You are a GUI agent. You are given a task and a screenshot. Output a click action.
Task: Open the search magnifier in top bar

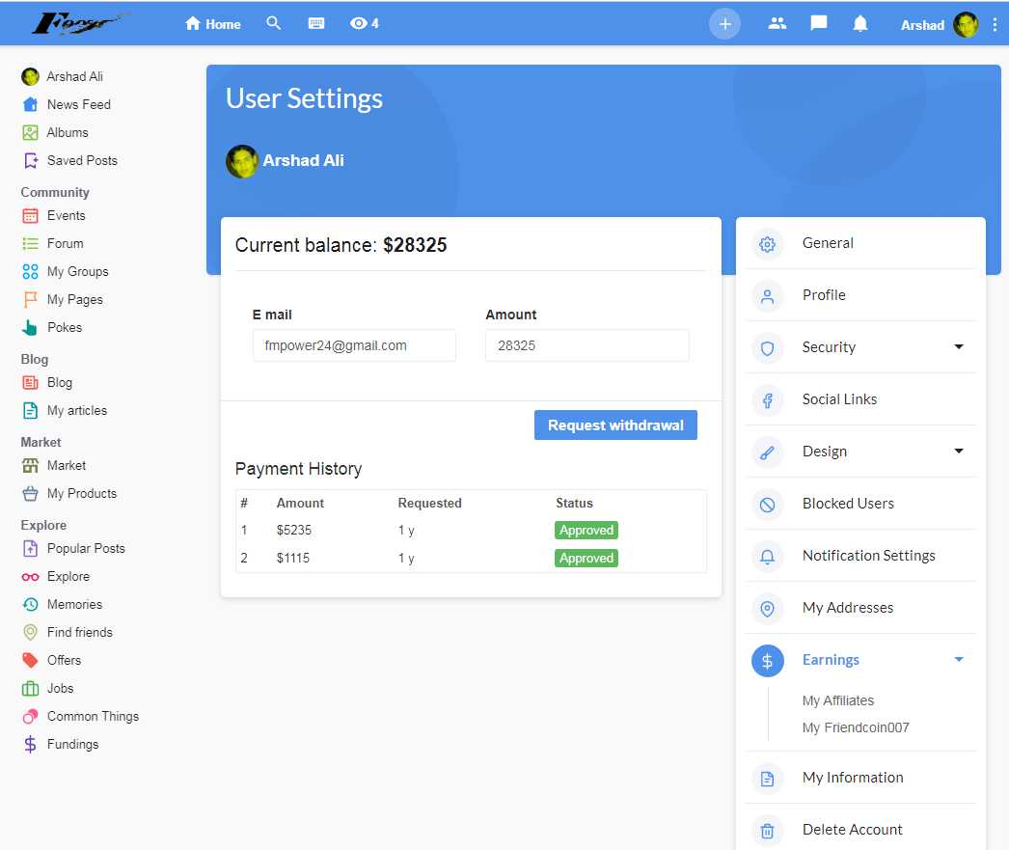[274, 24]
